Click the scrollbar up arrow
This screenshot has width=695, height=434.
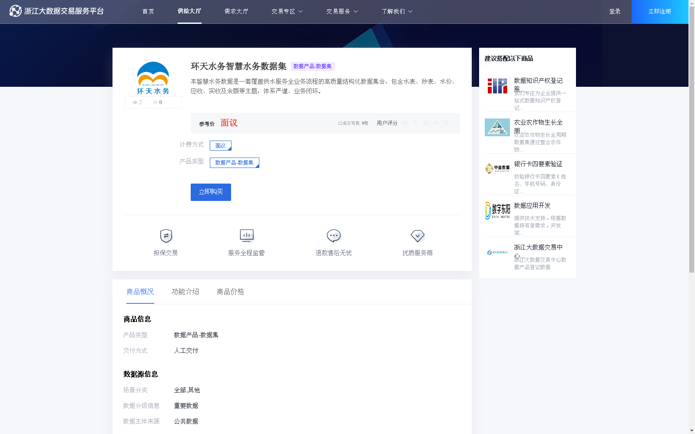pyautogui.click(x=692, y=3)
